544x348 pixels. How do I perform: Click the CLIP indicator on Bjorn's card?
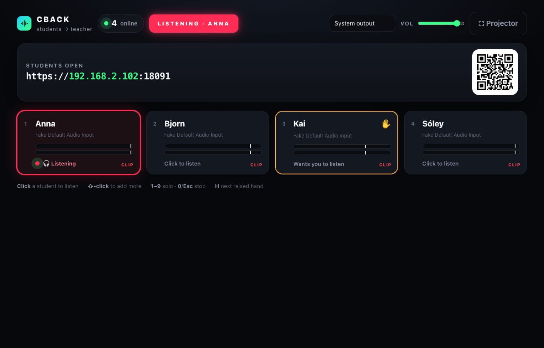(256, 165)
